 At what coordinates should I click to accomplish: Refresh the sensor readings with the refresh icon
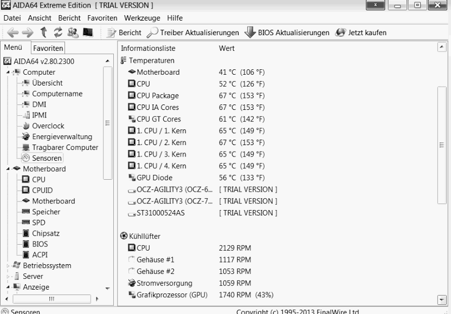tap(58, 32)
